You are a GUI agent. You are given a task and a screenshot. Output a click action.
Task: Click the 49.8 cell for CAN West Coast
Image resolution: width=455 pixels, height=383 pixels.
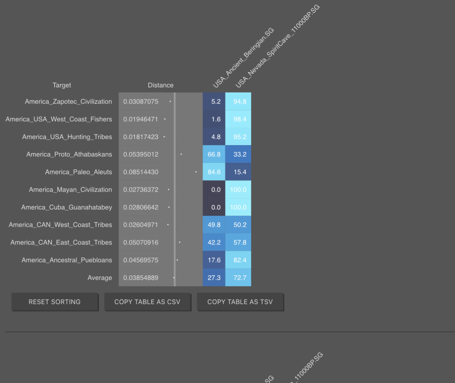click(214, 225)
